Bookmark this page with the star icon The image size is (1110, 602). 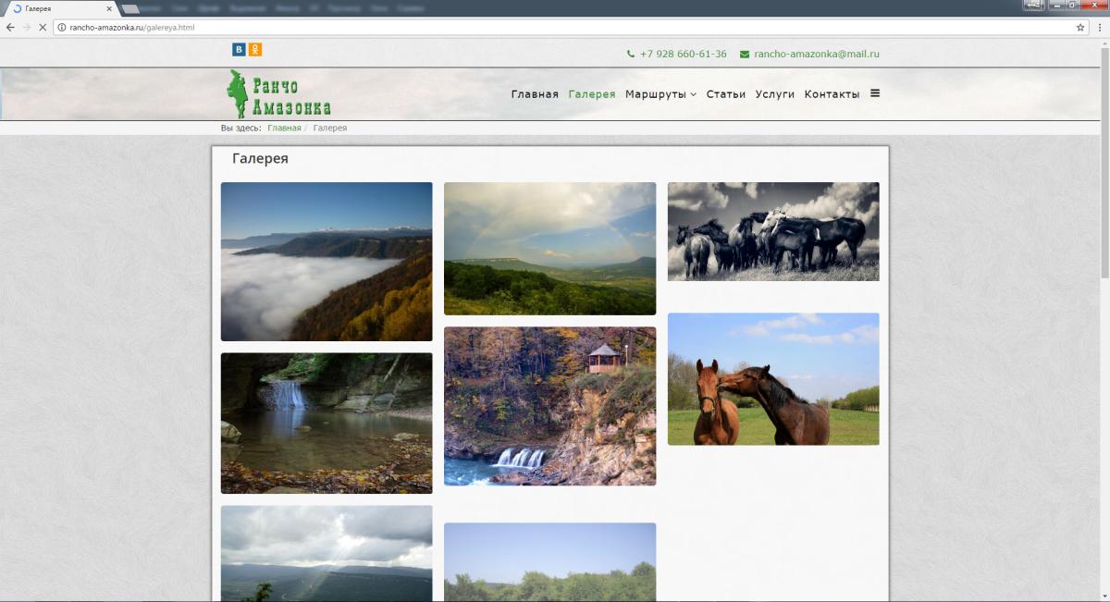[1079, 28]
